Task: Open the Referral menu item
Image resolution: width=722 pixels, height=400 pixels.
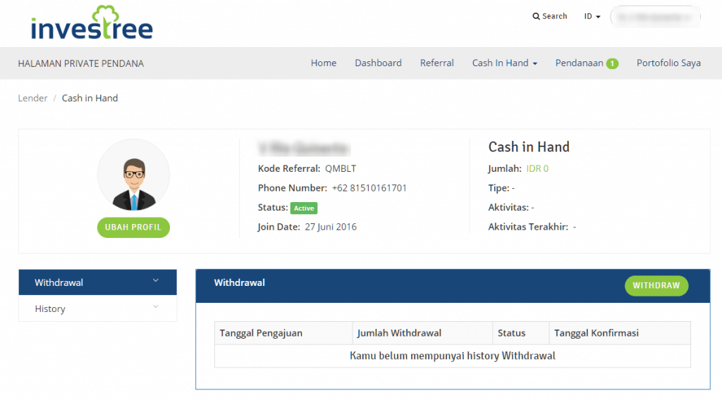Action: (x=436, y=63)
